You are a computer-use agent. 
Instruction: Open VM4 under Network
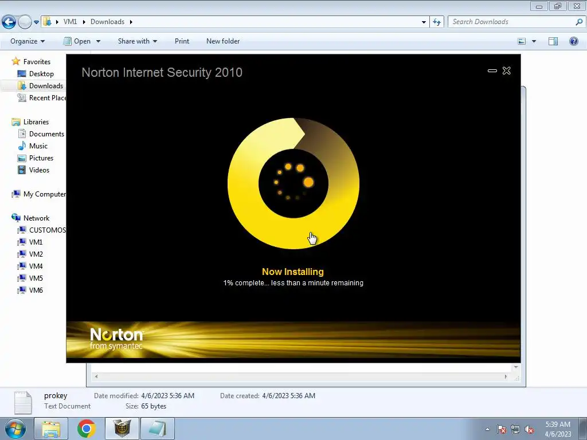36,266
